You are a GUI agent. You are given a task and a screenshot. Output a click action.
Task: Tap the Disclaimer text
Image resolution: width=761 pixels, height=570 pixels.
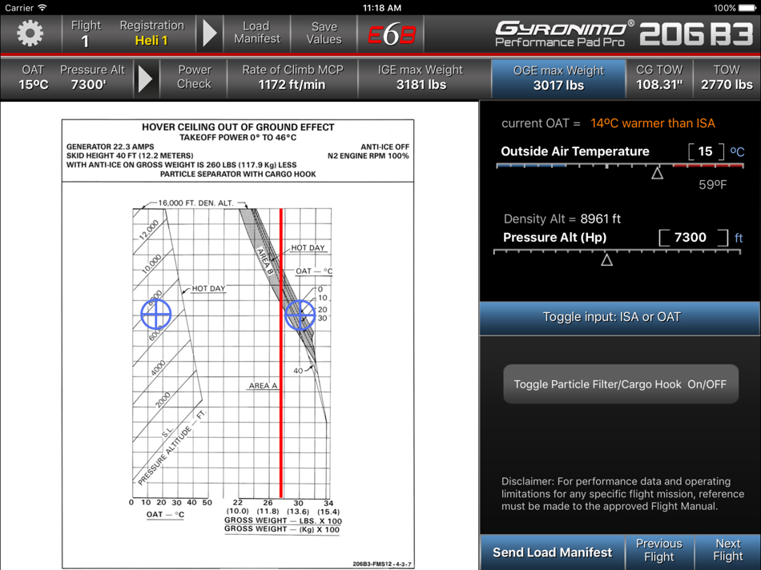click(622, 494)
